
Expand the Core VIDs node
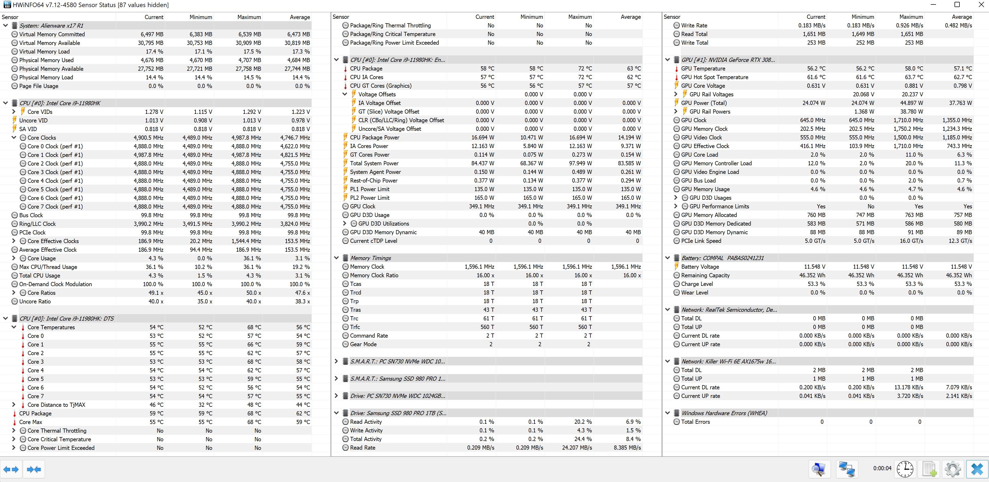click(x=14, y=111)
